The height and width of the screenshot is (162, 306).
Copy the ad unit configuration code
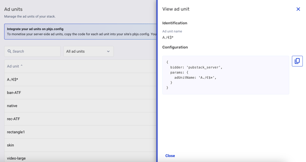(297, 61)
